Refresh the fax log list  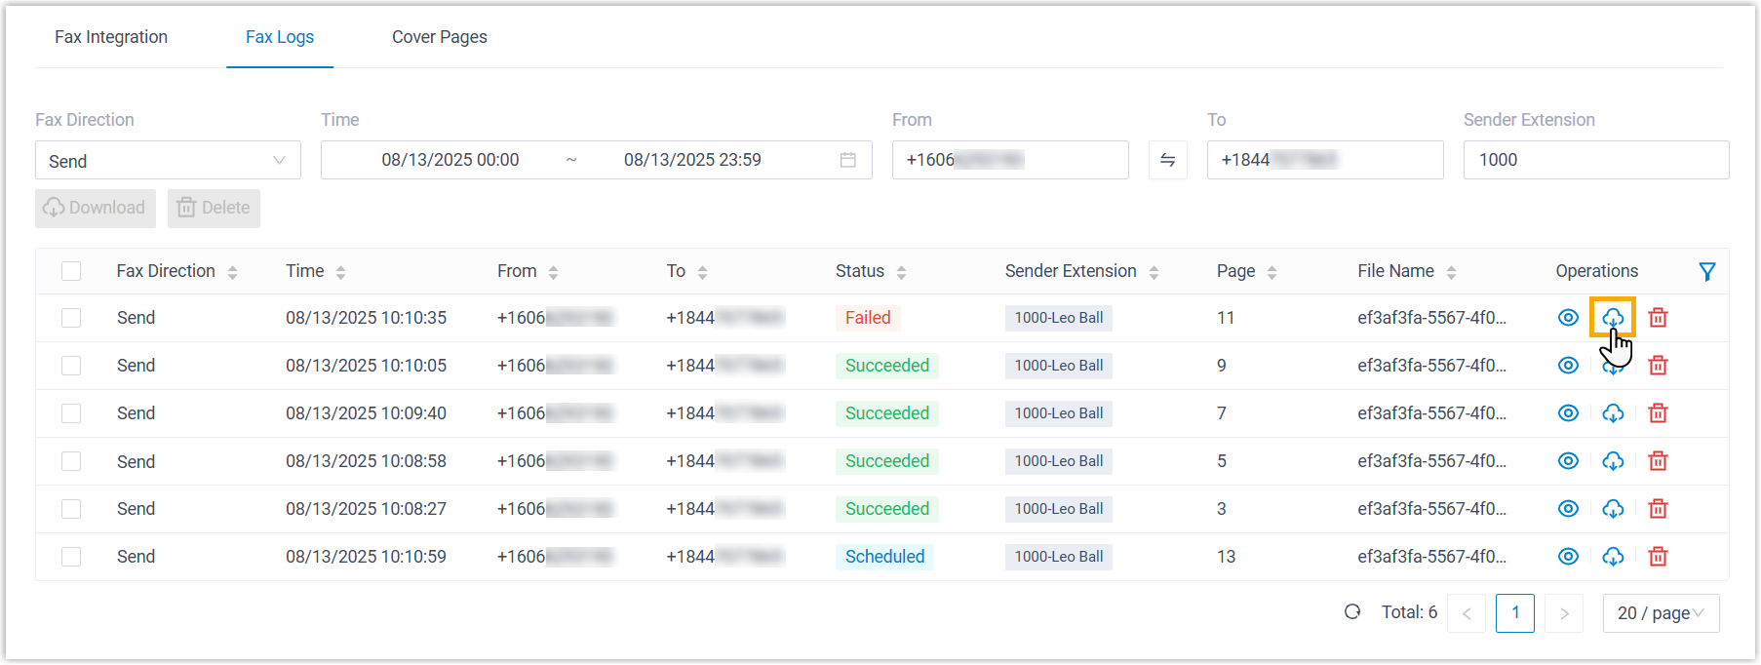pos(1352,612)
